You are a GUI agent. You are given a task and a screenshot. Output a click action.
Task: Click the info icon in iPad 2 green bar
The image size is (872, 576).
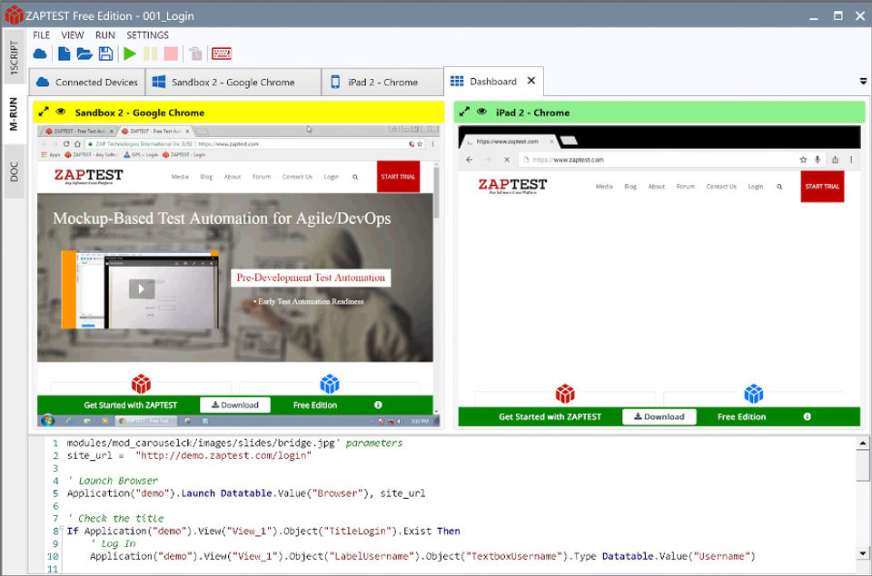click(807, 416)
